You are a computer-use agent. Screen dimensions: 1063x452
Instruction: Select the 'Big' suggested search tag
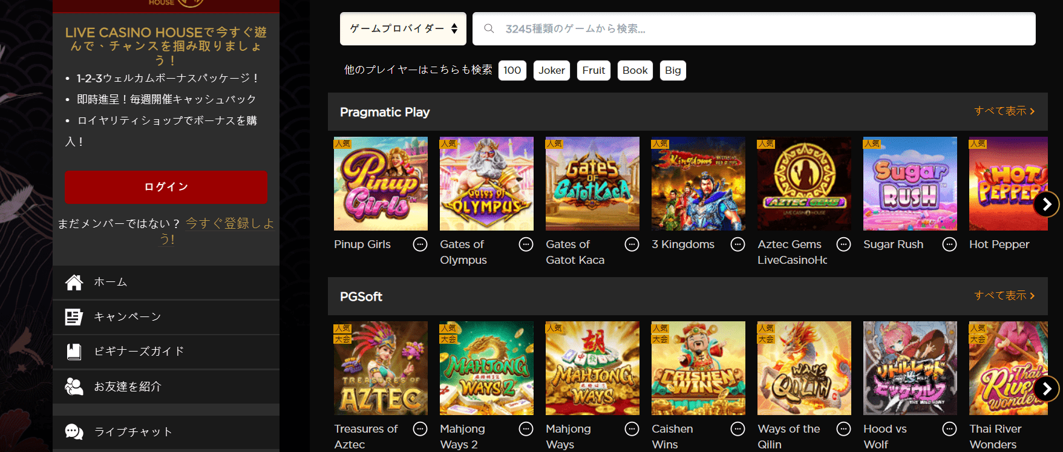pos(673,70)
